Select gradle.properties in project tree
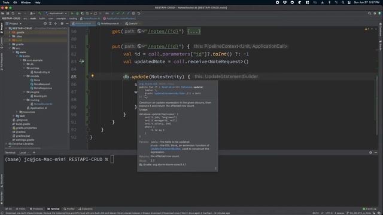The width and height of the screenshot is (383, 215). (x=25, y=128)
